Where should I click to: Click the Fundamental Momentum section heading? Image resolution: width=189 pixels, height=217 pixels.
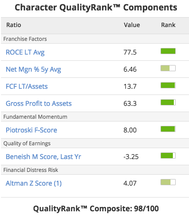pyautogui.click(x=35, y=117)
